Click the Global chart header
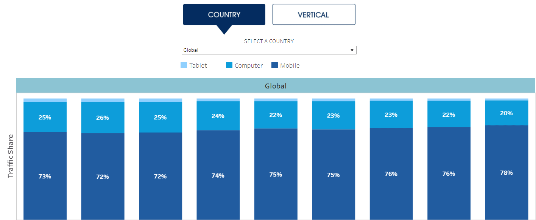536x220 pixels. (x=276, y=86)
